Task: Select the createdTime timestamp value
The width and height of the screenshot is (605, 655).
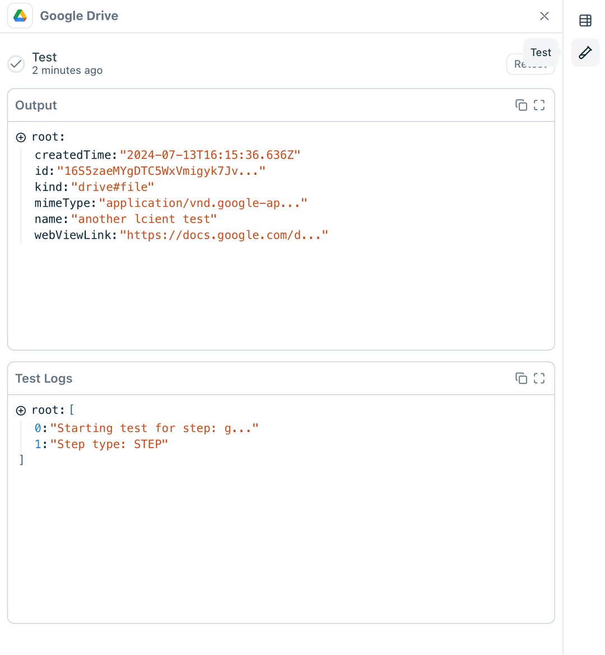Action: click(210, 155)
